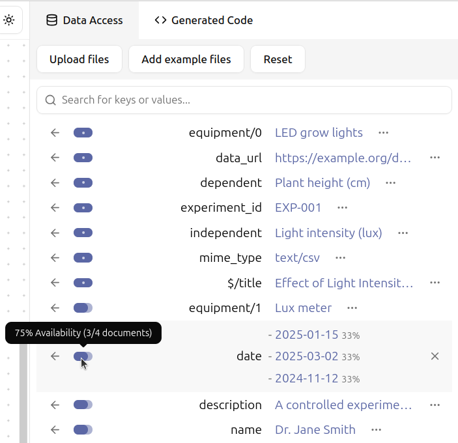Click the left arrow on mime_type row
The image size is (458, 443).
[x=55, y=258]
